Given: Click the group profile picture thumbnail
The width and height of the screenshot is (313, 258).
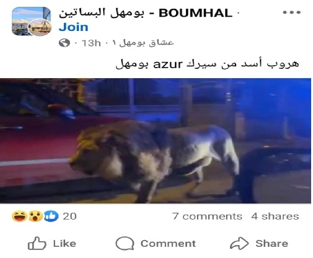Looking at the screenshot, I should click(31, 21).
